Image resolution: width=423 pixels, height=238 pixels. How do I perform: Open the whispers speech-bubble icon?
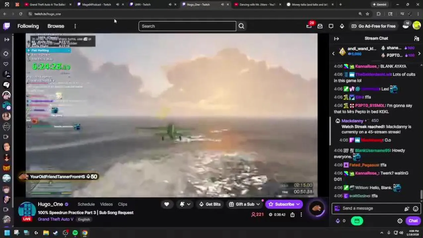point(331,26)
